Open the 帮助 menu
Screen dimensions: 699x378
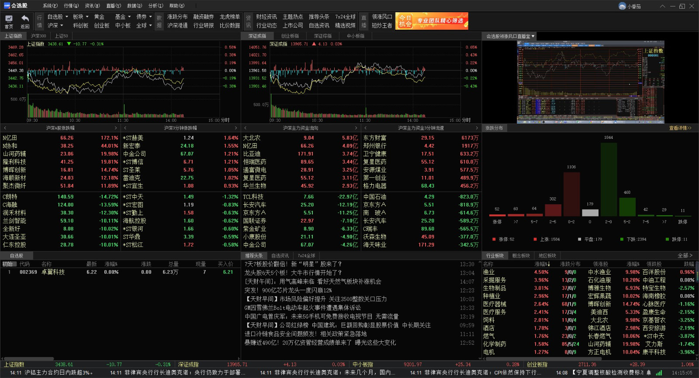pyautogui.click(x=176, y=6)
